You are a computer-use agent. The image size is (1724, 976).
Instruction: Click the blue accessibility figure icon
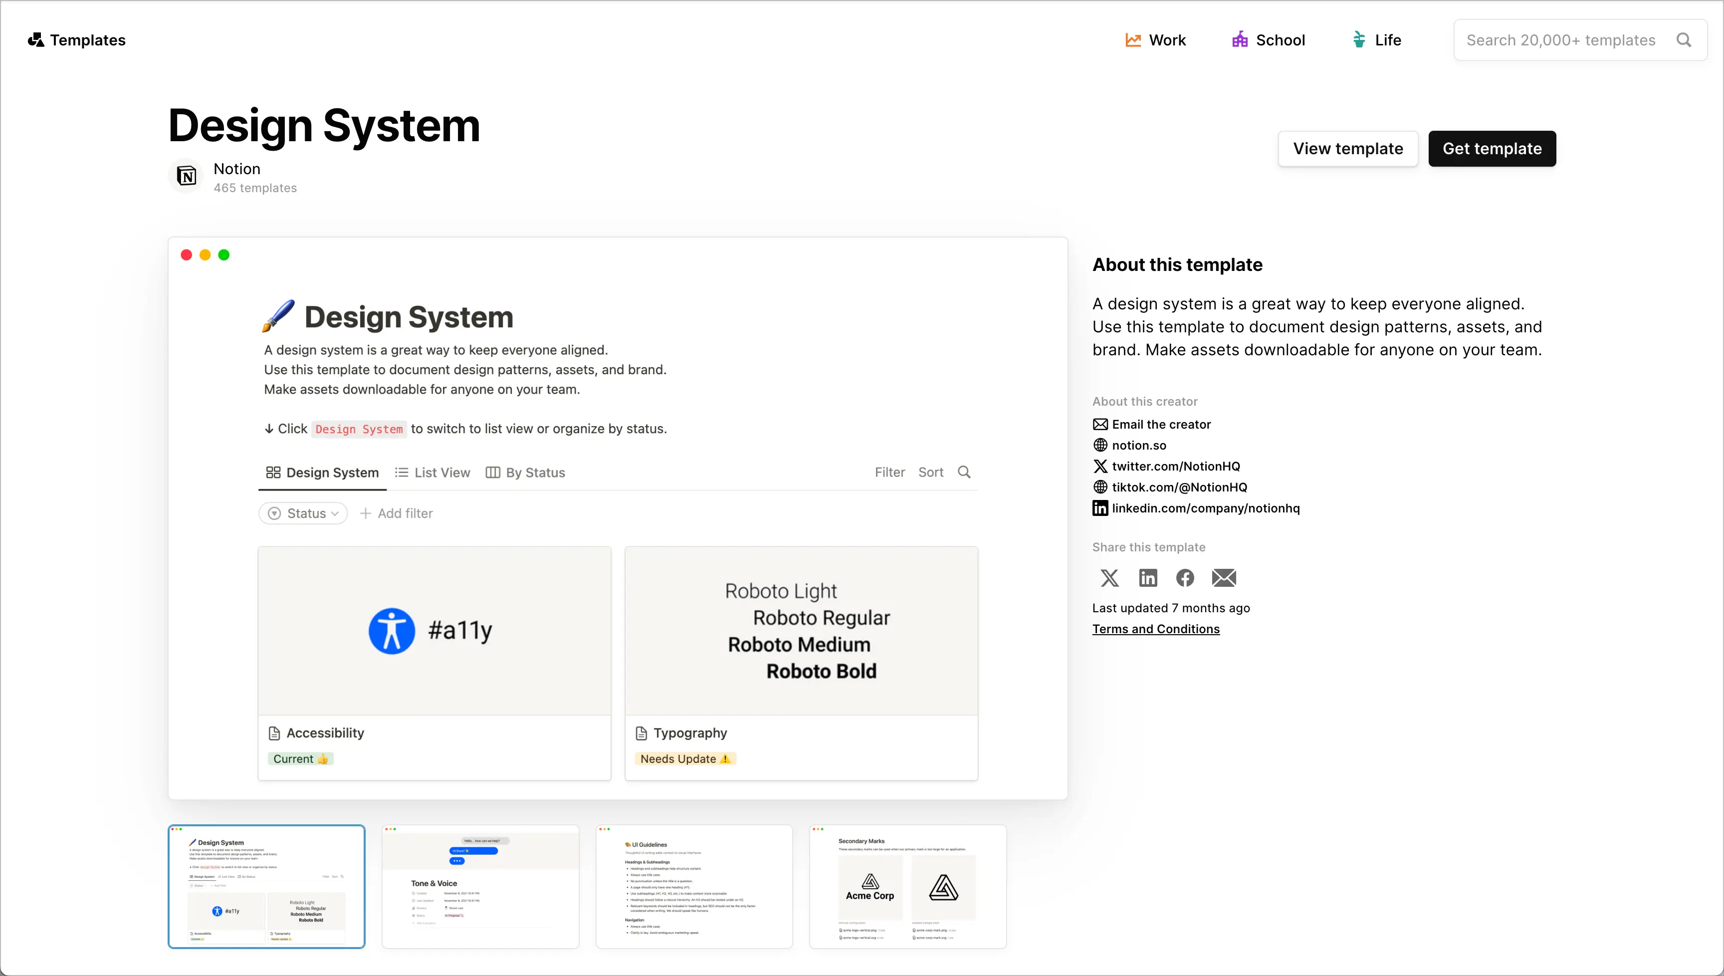[x=392, y=631]
